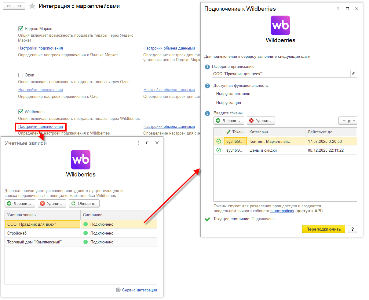This screenshot has height=300, width=369.
Task: Close the Учетные записи window
Action: [157, 143]
